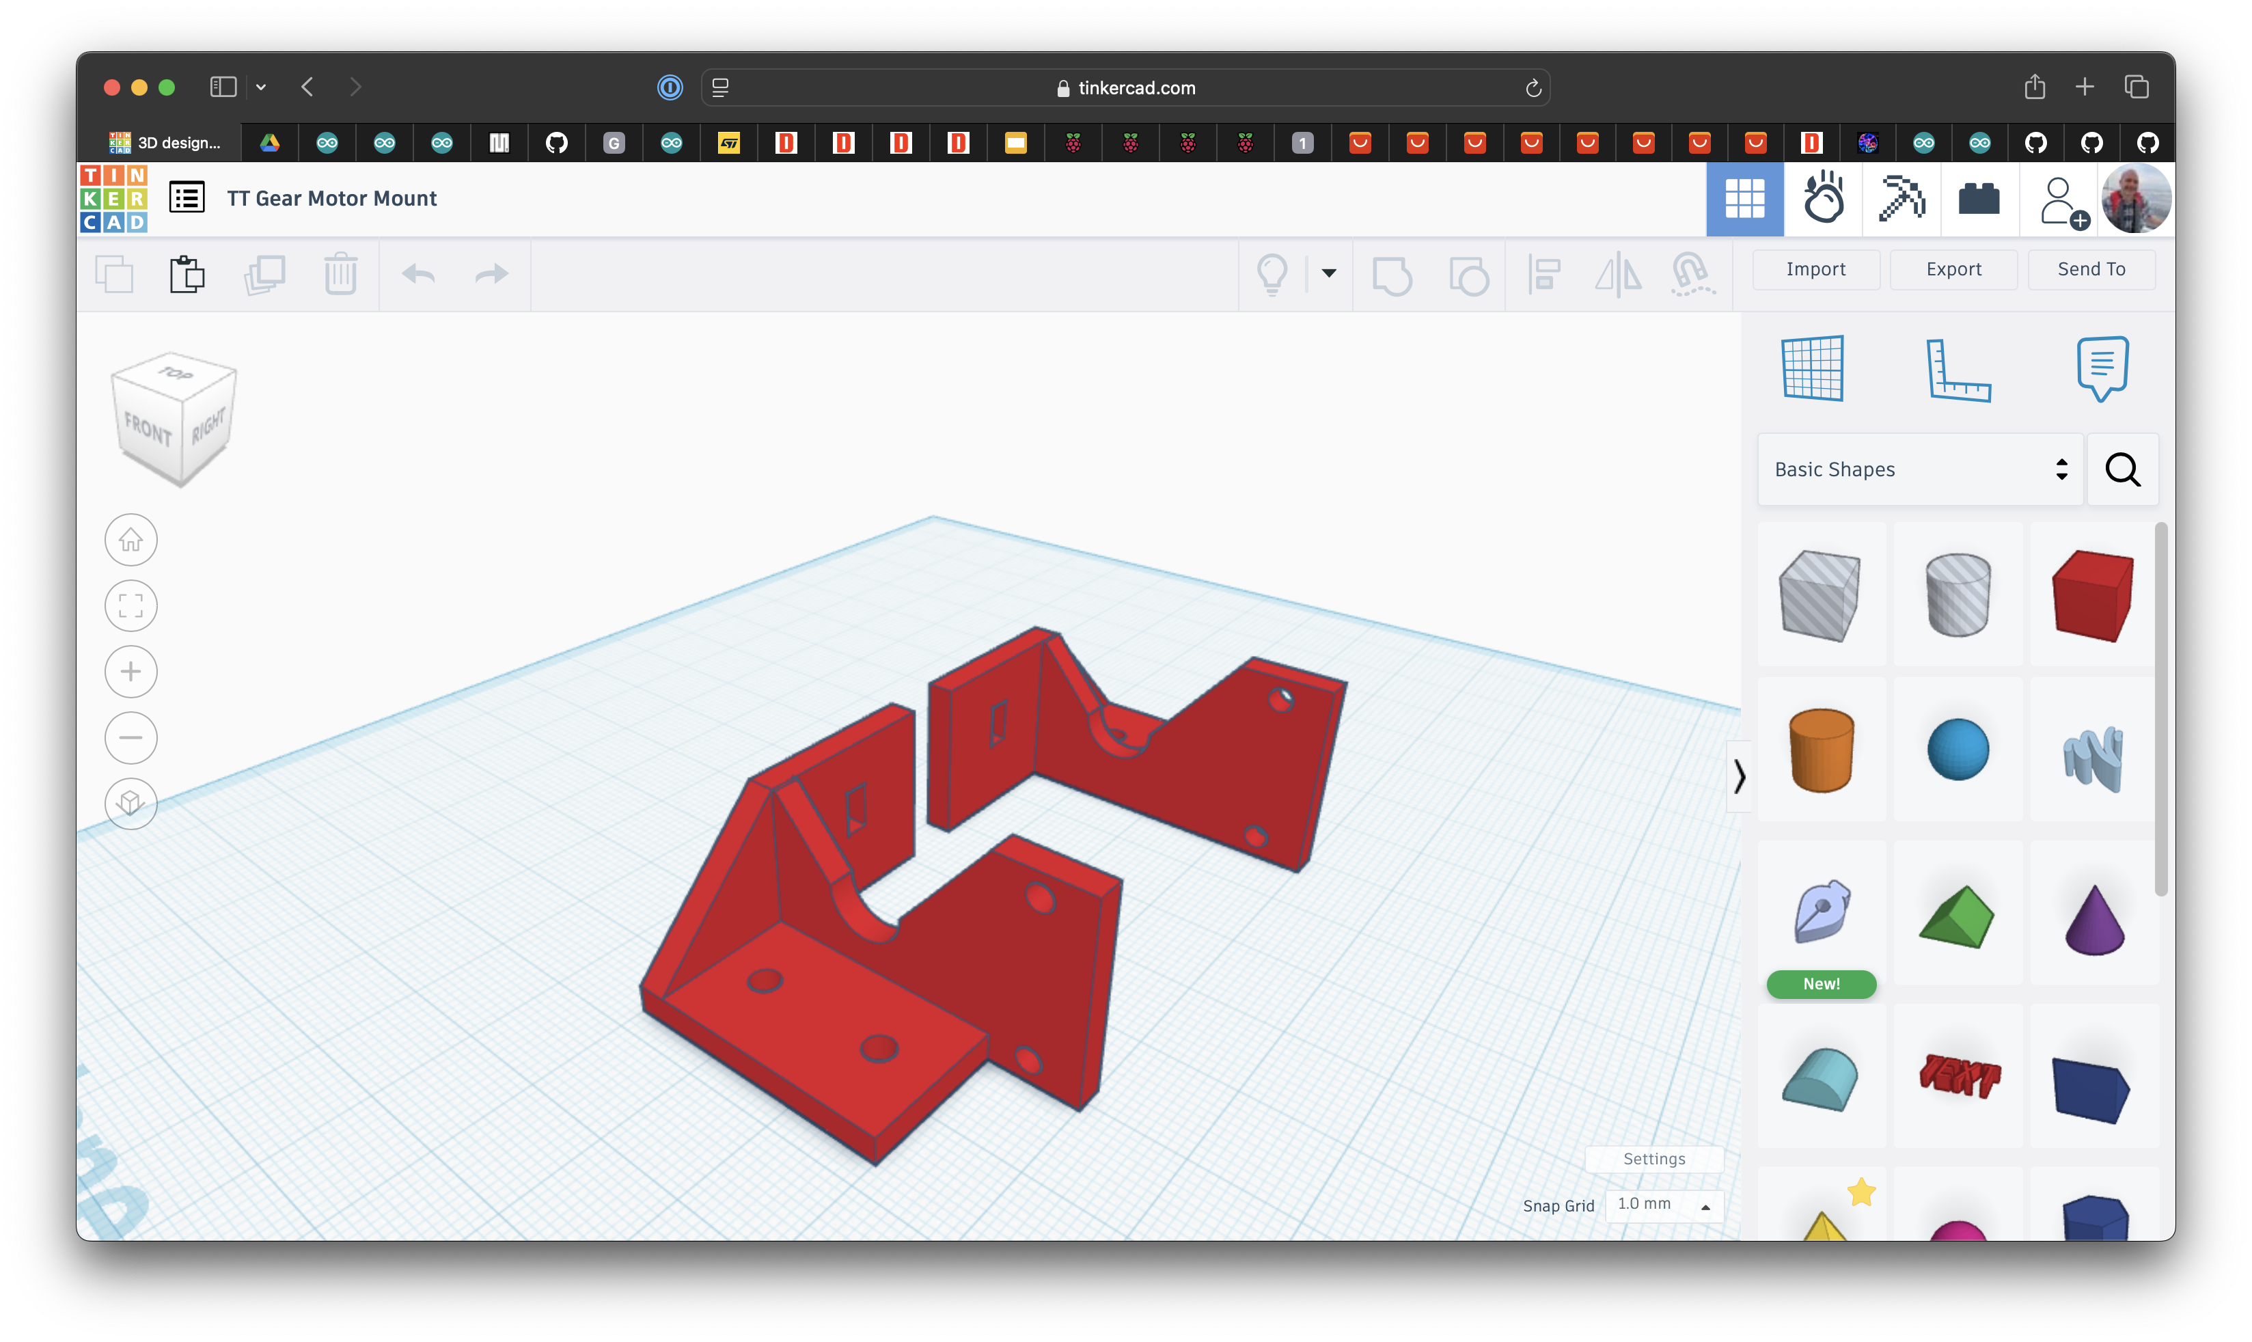Click the favorite star on pyramid shape
2252x1342 pixels.
pos(1860,1192)
